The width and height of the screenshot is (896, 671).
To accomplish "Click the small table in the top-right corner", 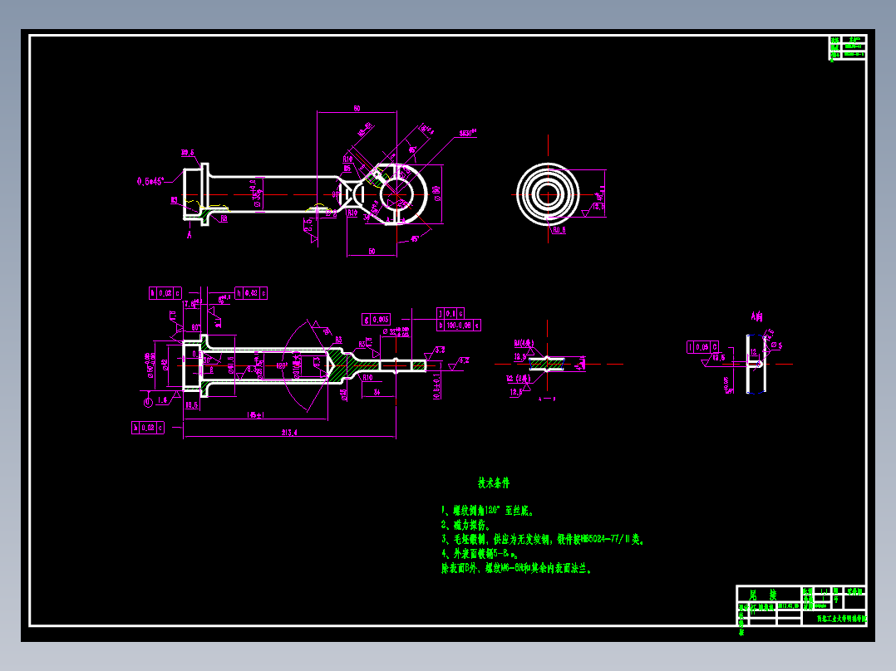I will coord(848,47).
